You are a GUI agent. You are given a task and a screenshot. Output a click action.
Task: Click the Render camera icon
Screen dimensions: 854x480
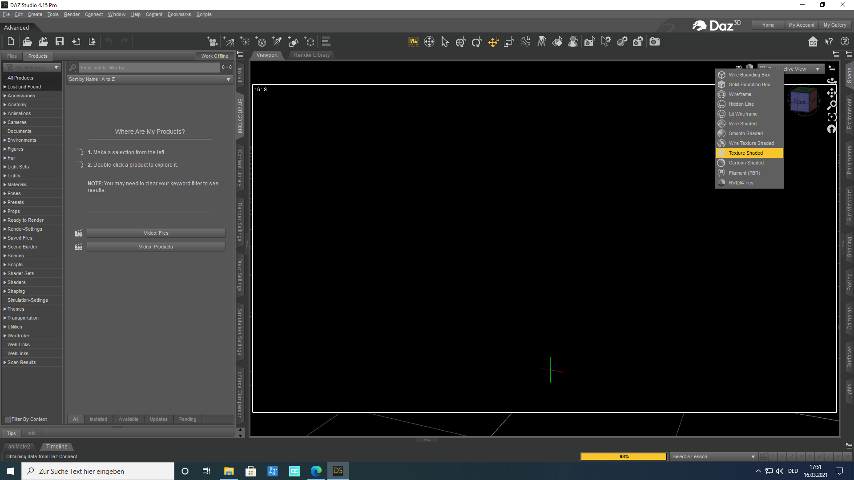coord(655,42)
